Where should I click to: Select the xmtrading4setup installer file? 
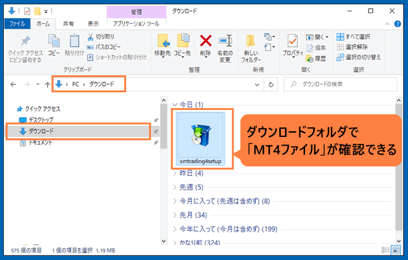pos(200,139)
